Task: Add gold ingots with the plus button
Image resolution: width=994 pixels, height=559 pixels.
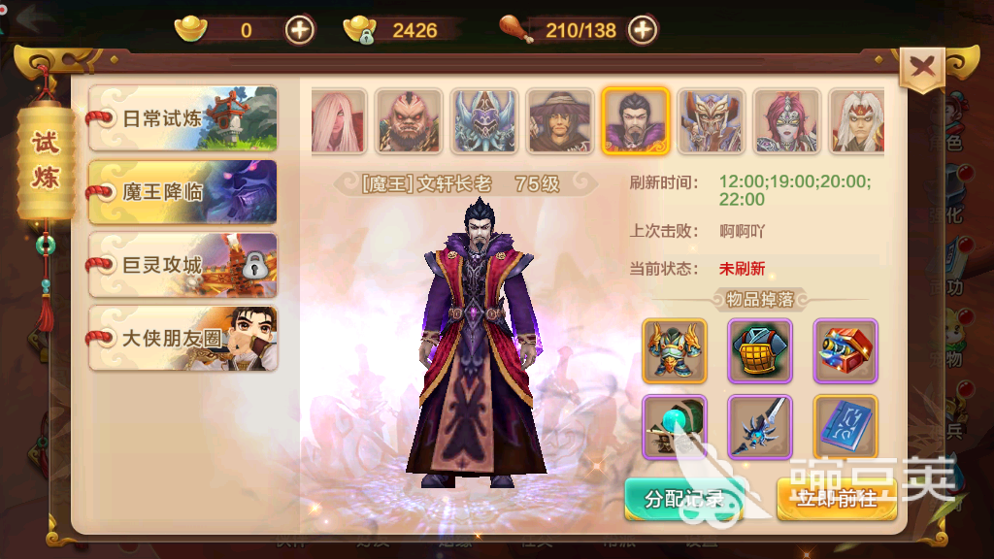Action: (299, 30)
